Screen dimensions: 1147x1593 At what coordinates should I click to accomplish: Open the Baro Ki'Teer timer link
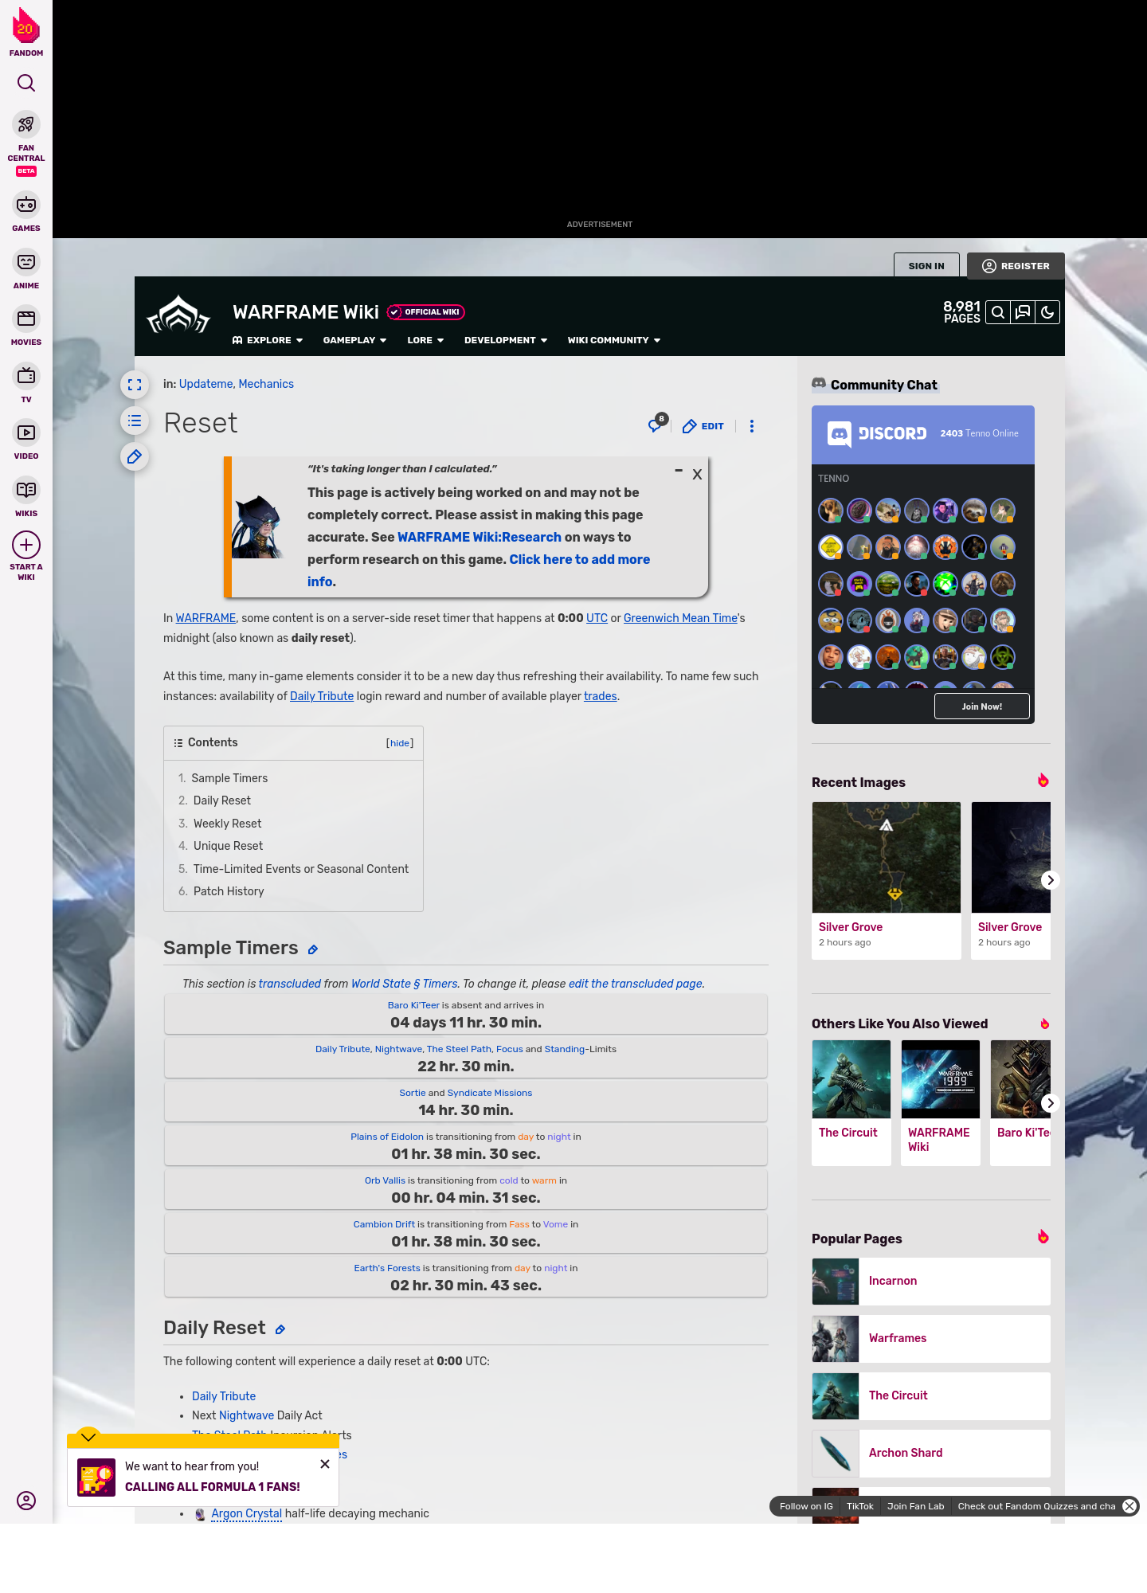[x=413, y=1005]
